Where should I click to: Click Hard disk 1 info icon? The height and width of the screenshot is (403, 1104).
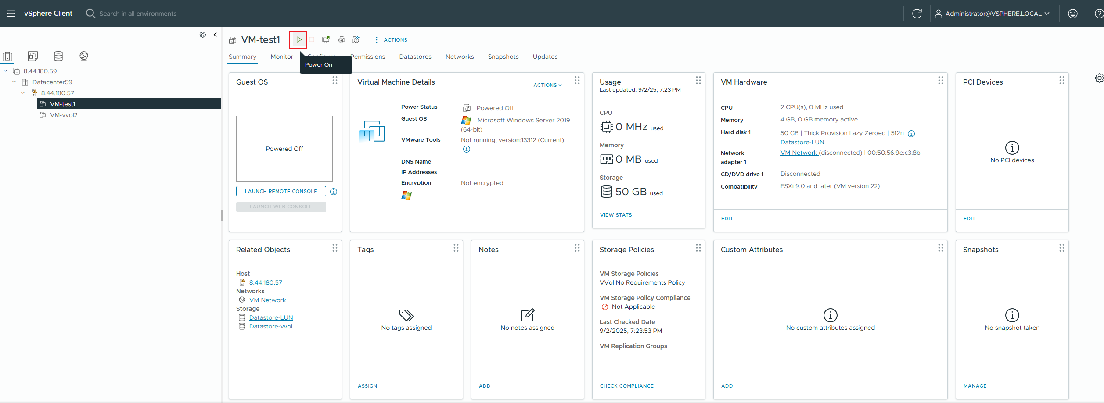(911, 134)
